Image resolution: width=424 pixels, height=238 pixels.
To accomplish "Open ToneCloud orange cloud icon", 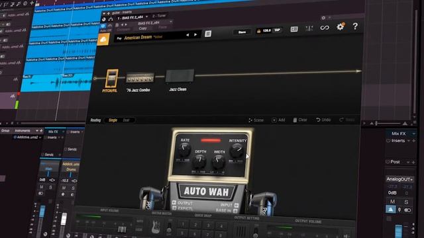I will coord(103,40).
